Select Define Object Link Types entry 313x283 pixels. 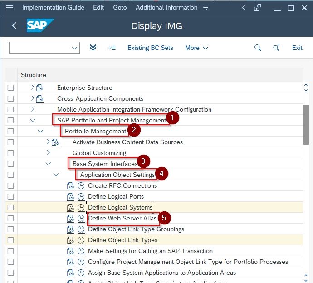[123, 240]
